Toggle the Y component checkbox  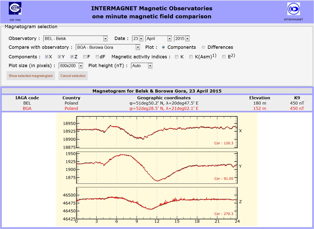[x=59, y=57]
